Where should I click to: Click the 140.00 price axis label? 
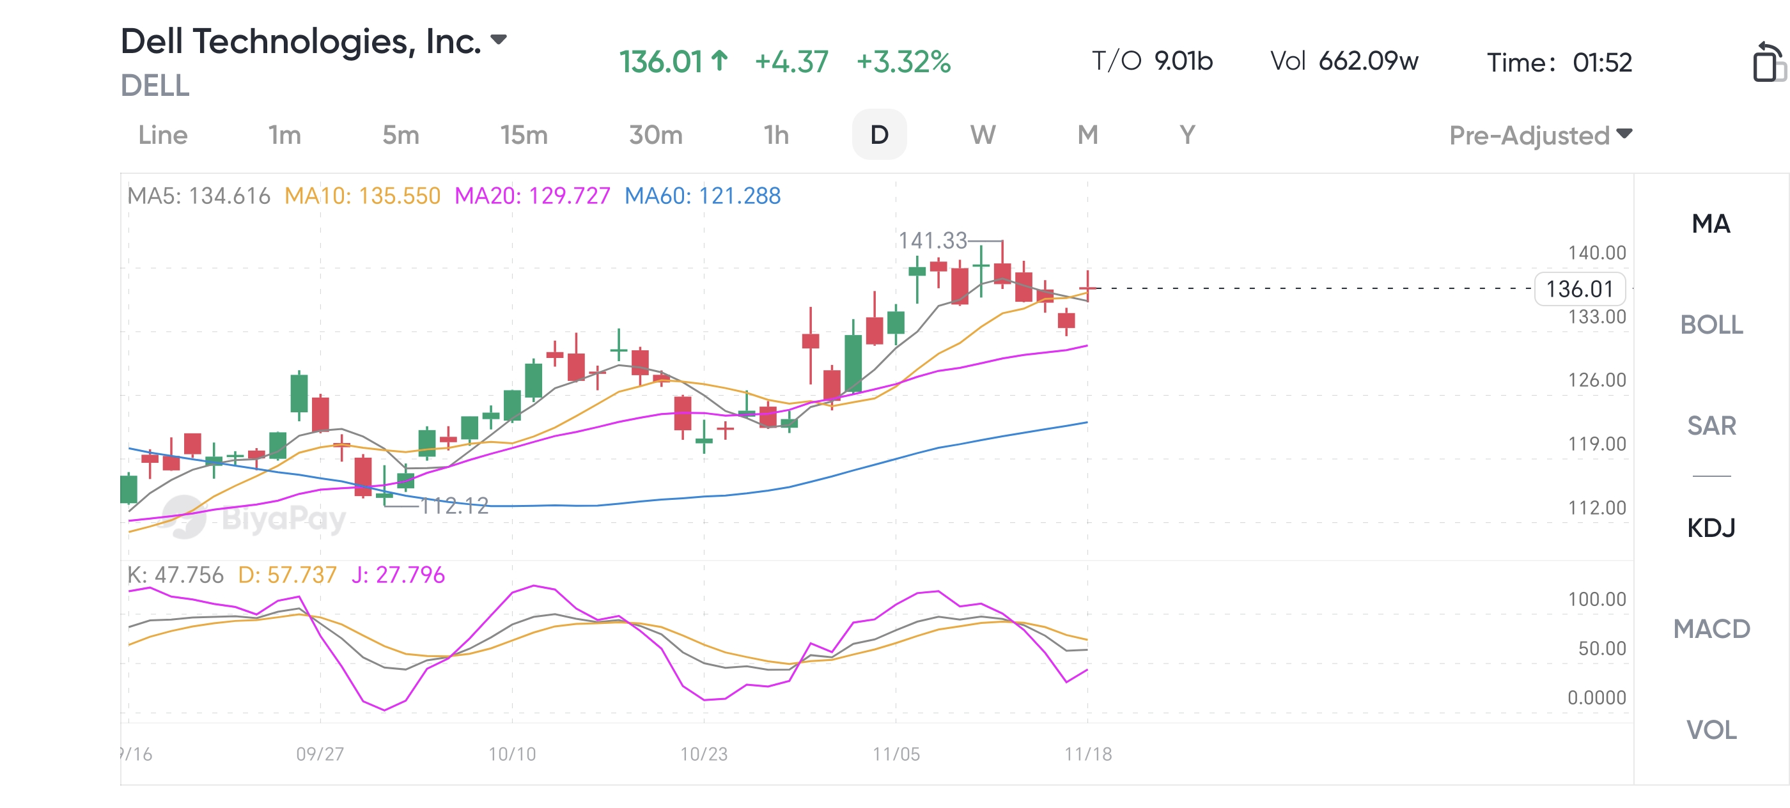click(x=1597, y=253)
